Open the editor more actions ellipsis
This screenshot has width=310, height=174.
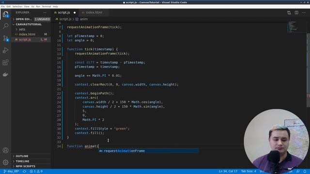click(304, 13)
